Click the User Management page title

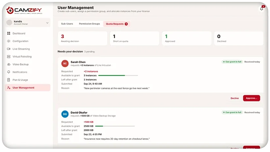[76, 8]
